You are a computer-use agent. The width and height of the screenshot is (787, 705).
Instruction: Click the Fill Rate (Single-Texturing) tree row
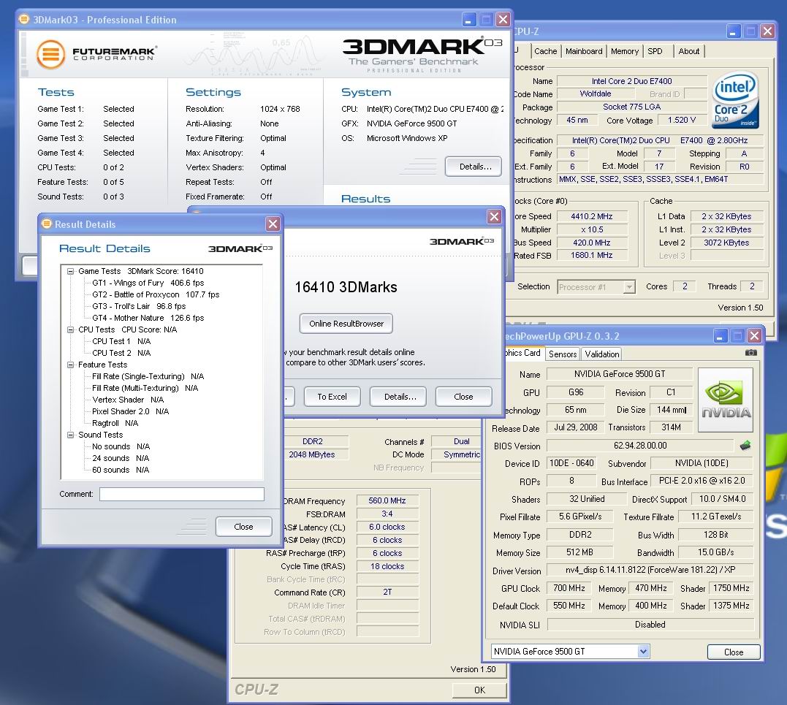click(148, 376)
